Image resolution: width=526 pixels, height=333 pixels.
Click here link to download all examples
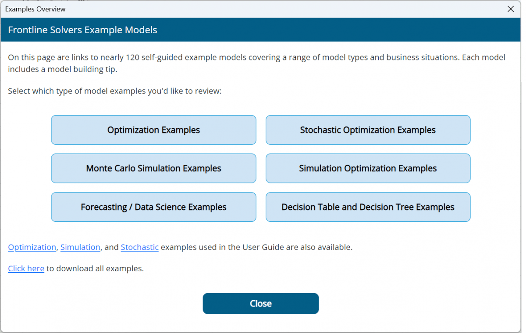point(26,269)
